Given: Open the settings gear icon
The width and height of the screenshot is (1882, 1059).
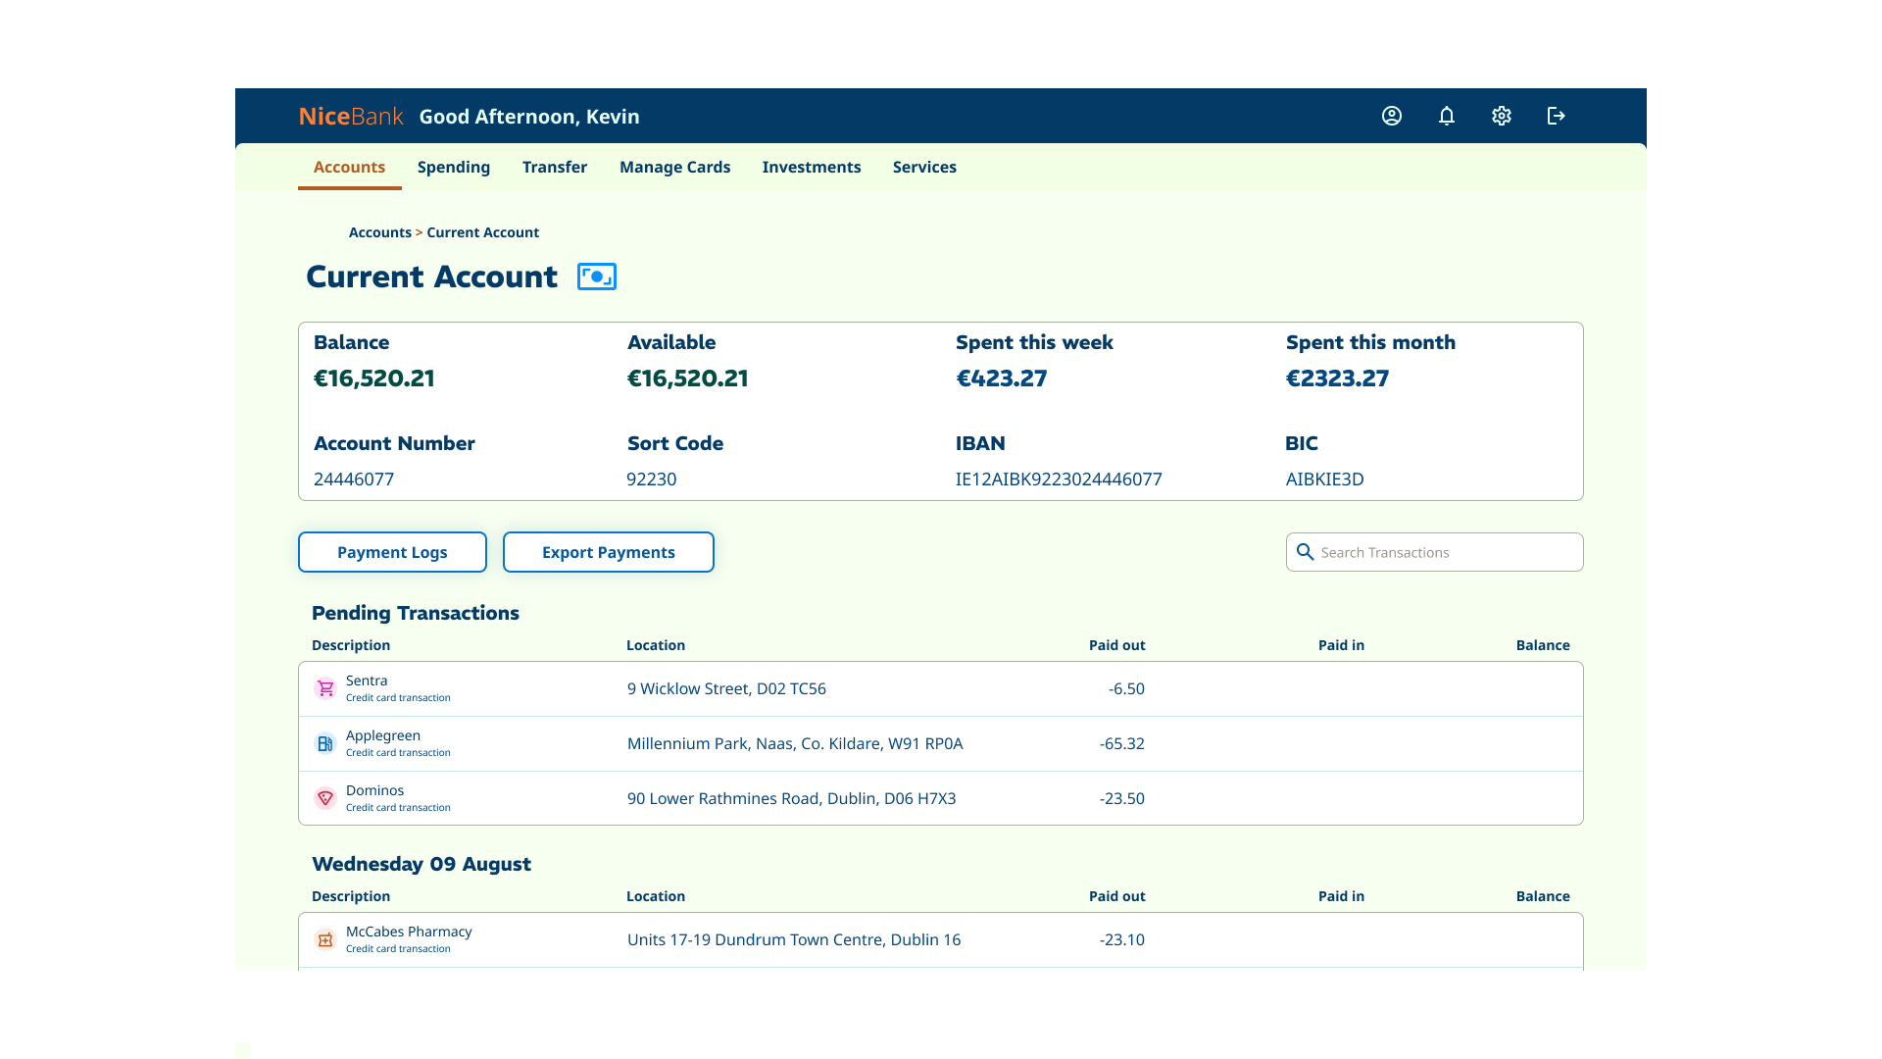Looking at the screenshot, I should pyautogui.click(x=1501, y=116).
